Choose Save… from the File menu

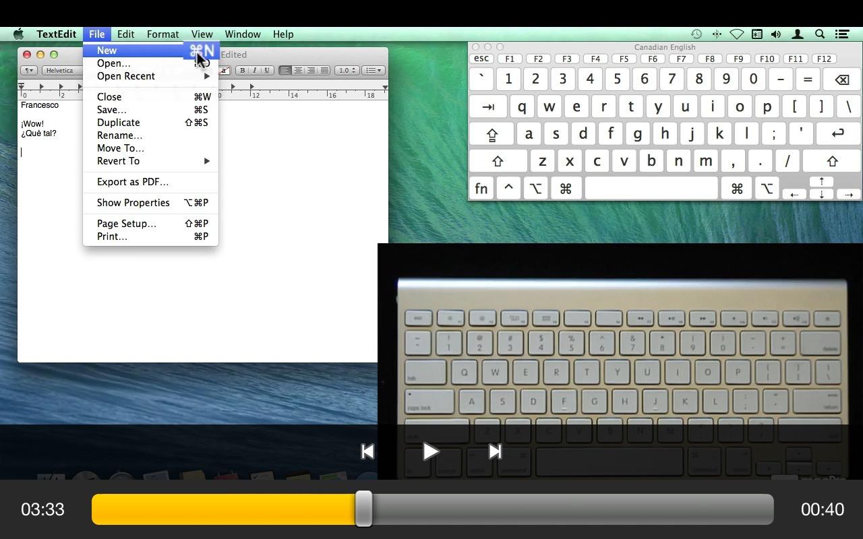[x=150, y=110]
